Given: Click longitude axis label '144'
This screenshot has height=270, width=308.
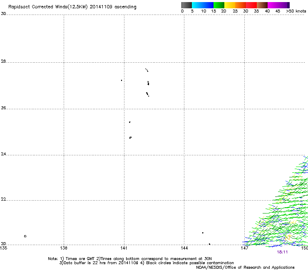Looking at the screenshot, I should pos(184,248).
